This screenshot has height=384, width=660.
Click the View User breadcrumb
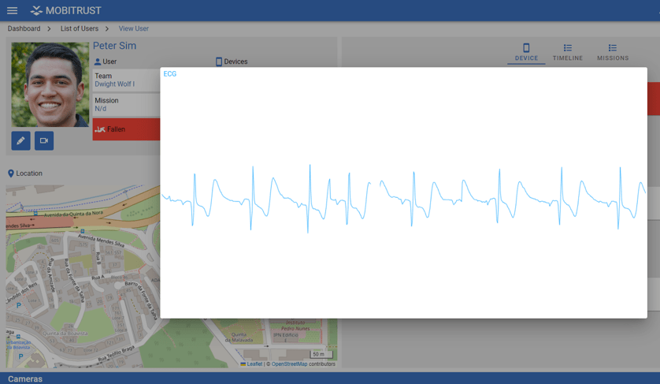[134, 28]
